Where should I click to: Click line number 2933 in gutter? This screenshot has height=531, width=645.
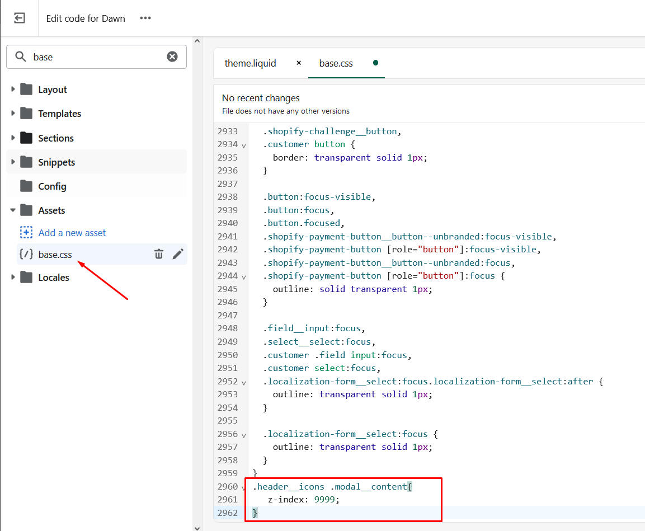coord(228,131)
